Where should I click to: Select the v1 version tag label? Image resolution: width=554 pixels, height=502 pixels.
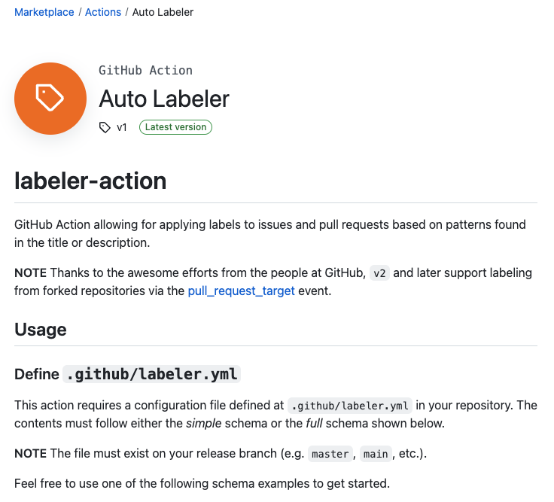coord(121,127)
